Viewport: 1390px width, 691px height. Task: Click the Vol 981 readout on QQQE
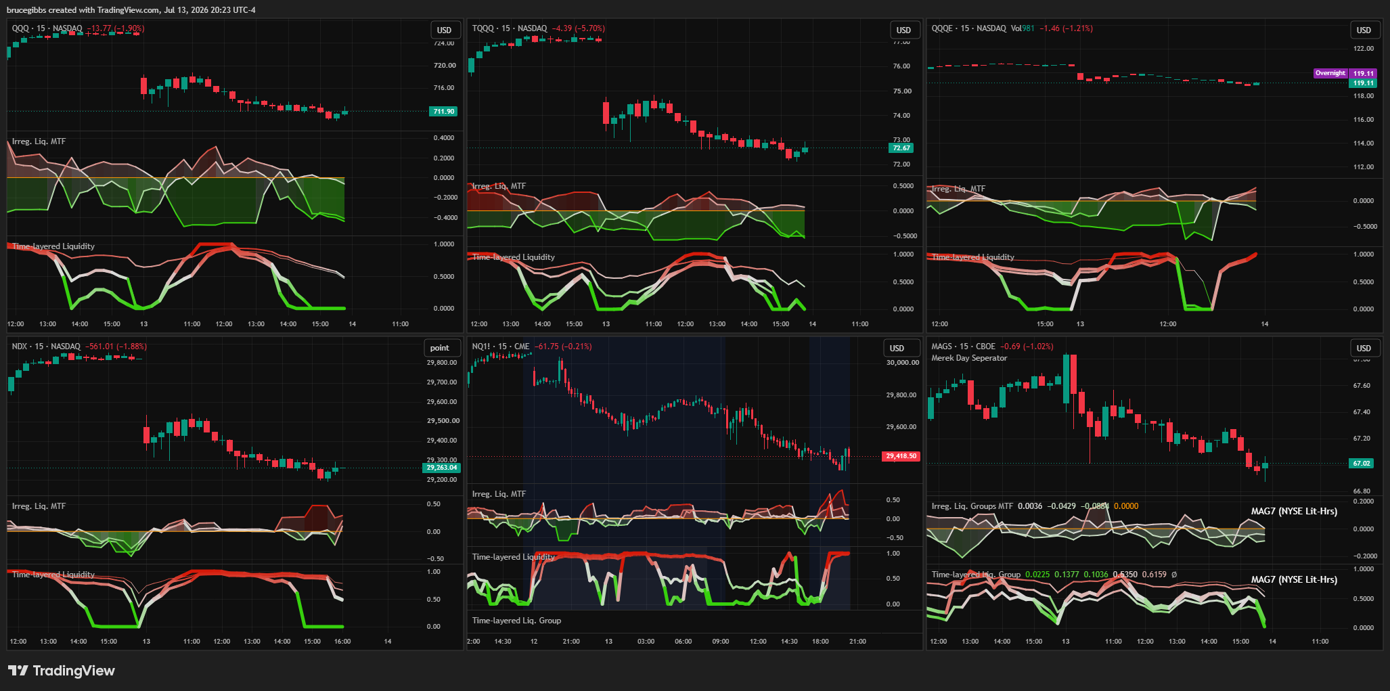click(x=1023, y=28)
